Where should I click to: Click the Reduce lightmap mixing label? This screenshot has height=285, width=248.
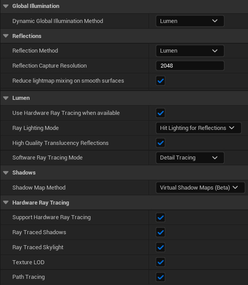(68, 81)
